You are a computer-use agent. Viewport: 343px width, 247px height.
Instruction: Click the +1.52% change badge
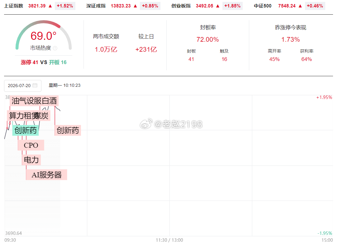65,6
